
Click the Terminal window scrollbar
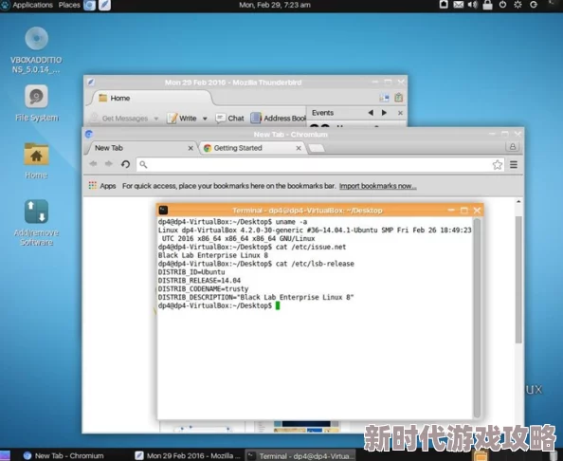(477, 318)
